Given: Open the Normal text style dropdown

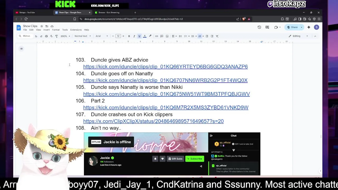Looking at the screenshot, I should coord(83,36).
